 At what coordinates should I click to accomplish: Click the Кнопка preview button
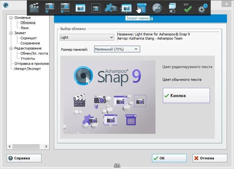(x=186, y=96)
